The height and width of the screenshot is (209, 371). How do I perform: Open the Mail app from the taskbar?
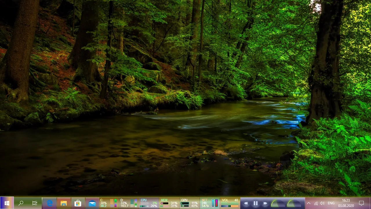(92, 203)
